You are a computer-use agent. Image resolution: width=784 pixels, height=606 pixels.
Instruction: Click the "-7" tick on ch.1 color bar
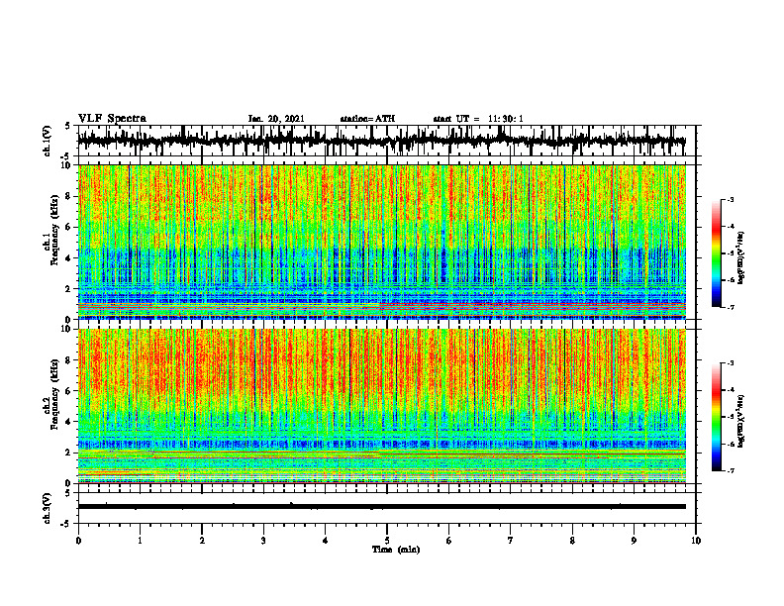(731, 307)
